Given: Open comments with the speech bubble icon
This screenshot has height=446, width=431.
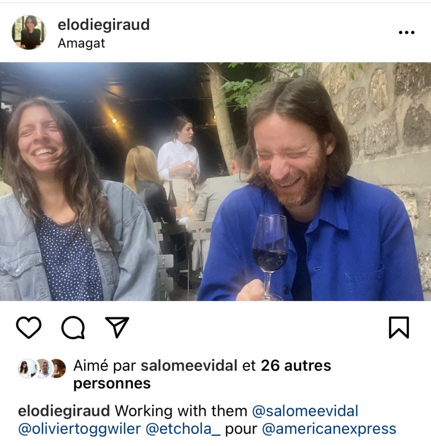Looking at the screenshot, I should point(73,328).
